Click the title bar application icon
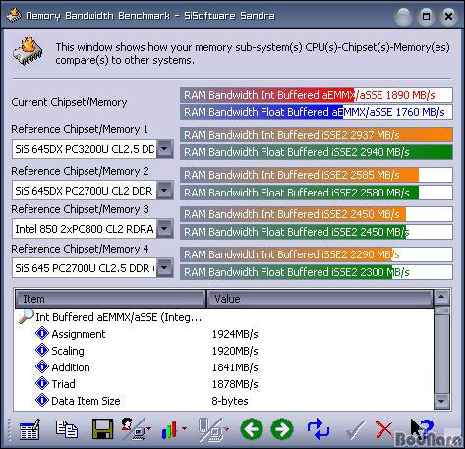The height and width of the screenshot is (449, 465). (14, 15)
